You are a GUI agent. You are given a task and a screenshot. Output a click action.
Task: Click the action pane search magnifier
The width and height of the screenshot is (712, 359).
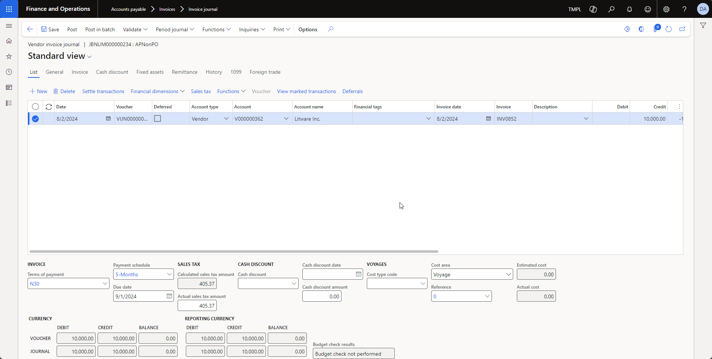331,29
